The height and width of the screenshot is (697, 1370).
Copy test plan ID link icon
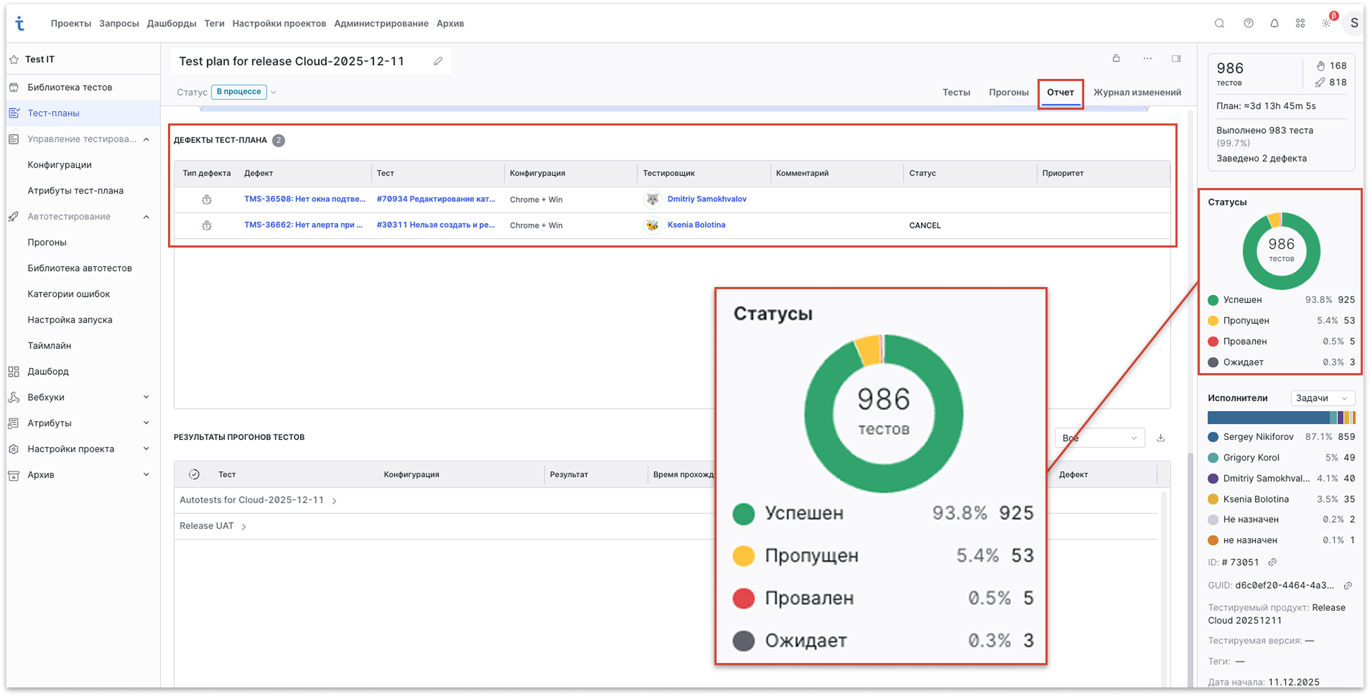tap(1273, 562)
